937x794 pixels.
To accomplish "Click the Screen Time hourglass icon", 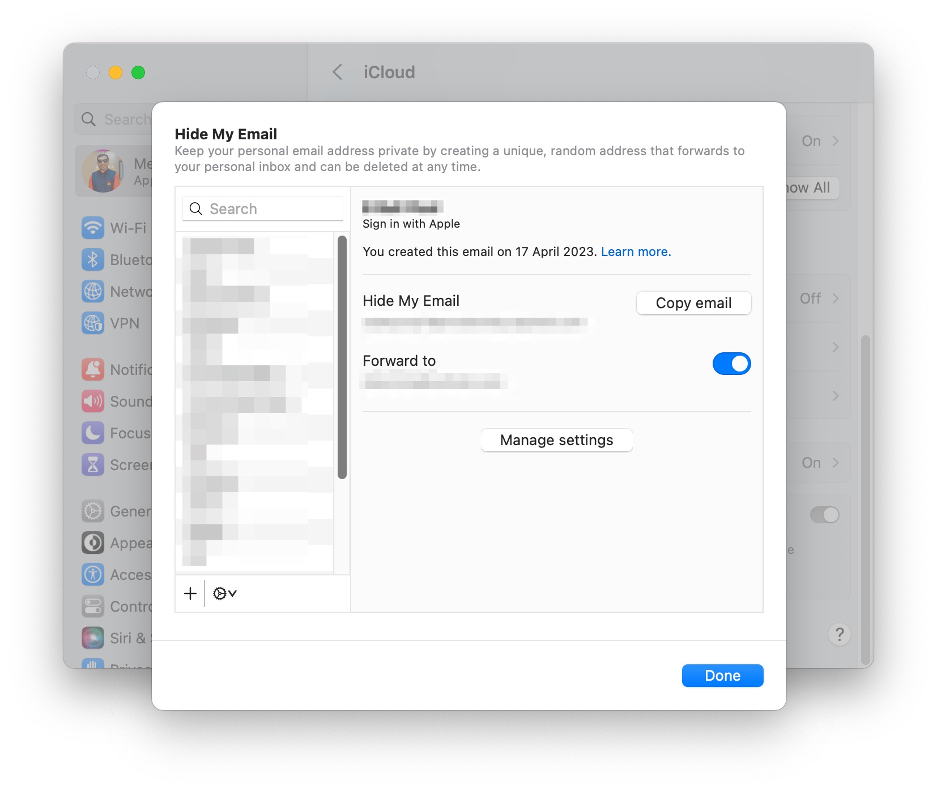I will 92,464.
